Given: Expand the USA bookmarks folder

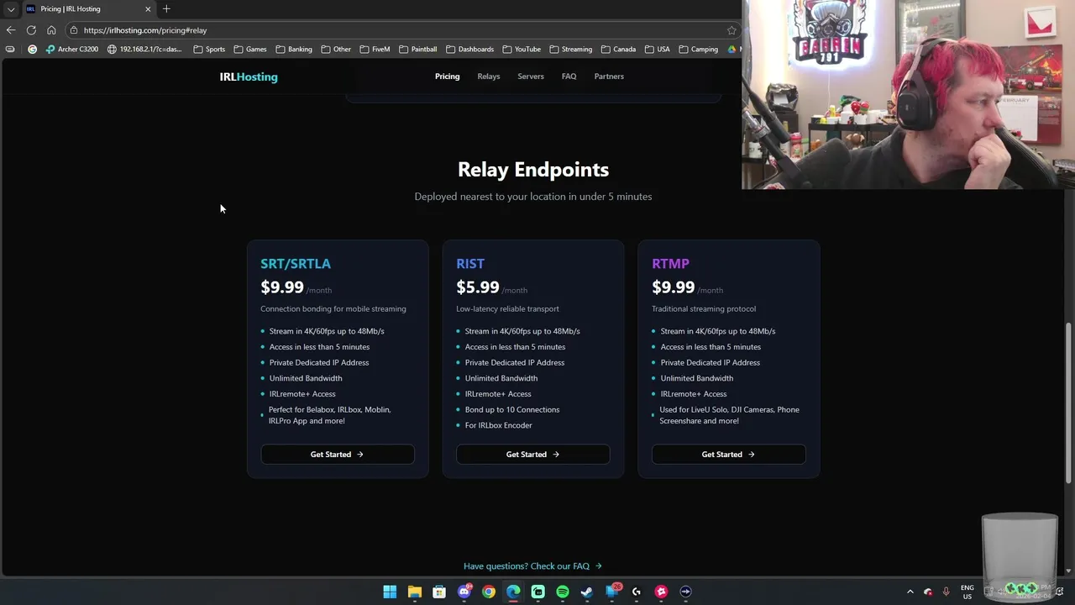Looking at the screenshot, I should [657, 49].
